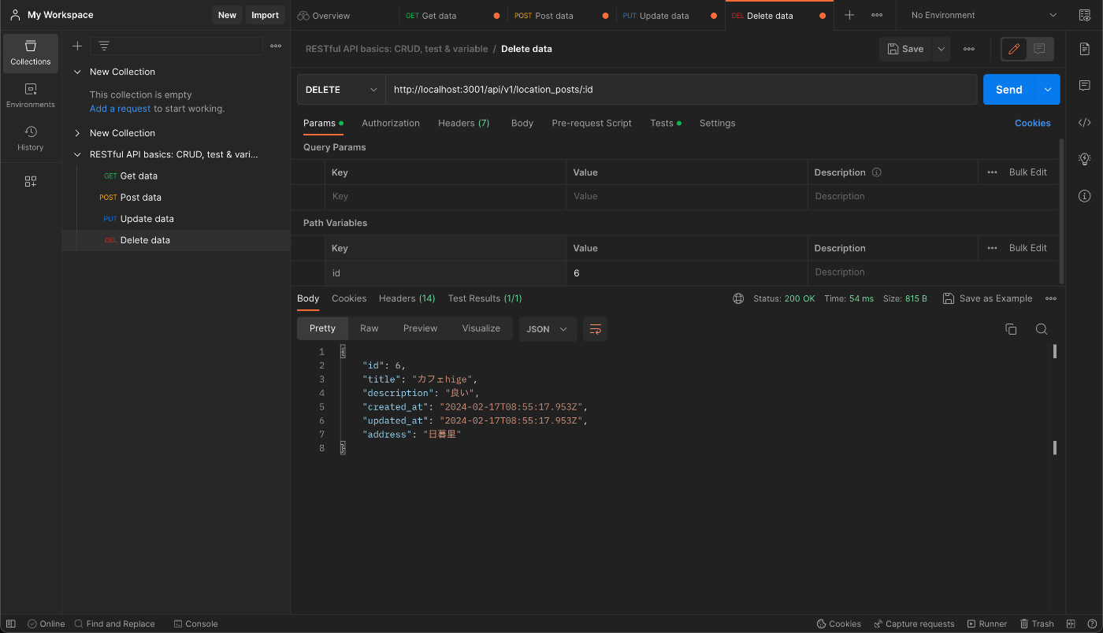1103x633 pixels.
Task: Open the configure workspace sidebar grid icon
Action: coord(31,182)
